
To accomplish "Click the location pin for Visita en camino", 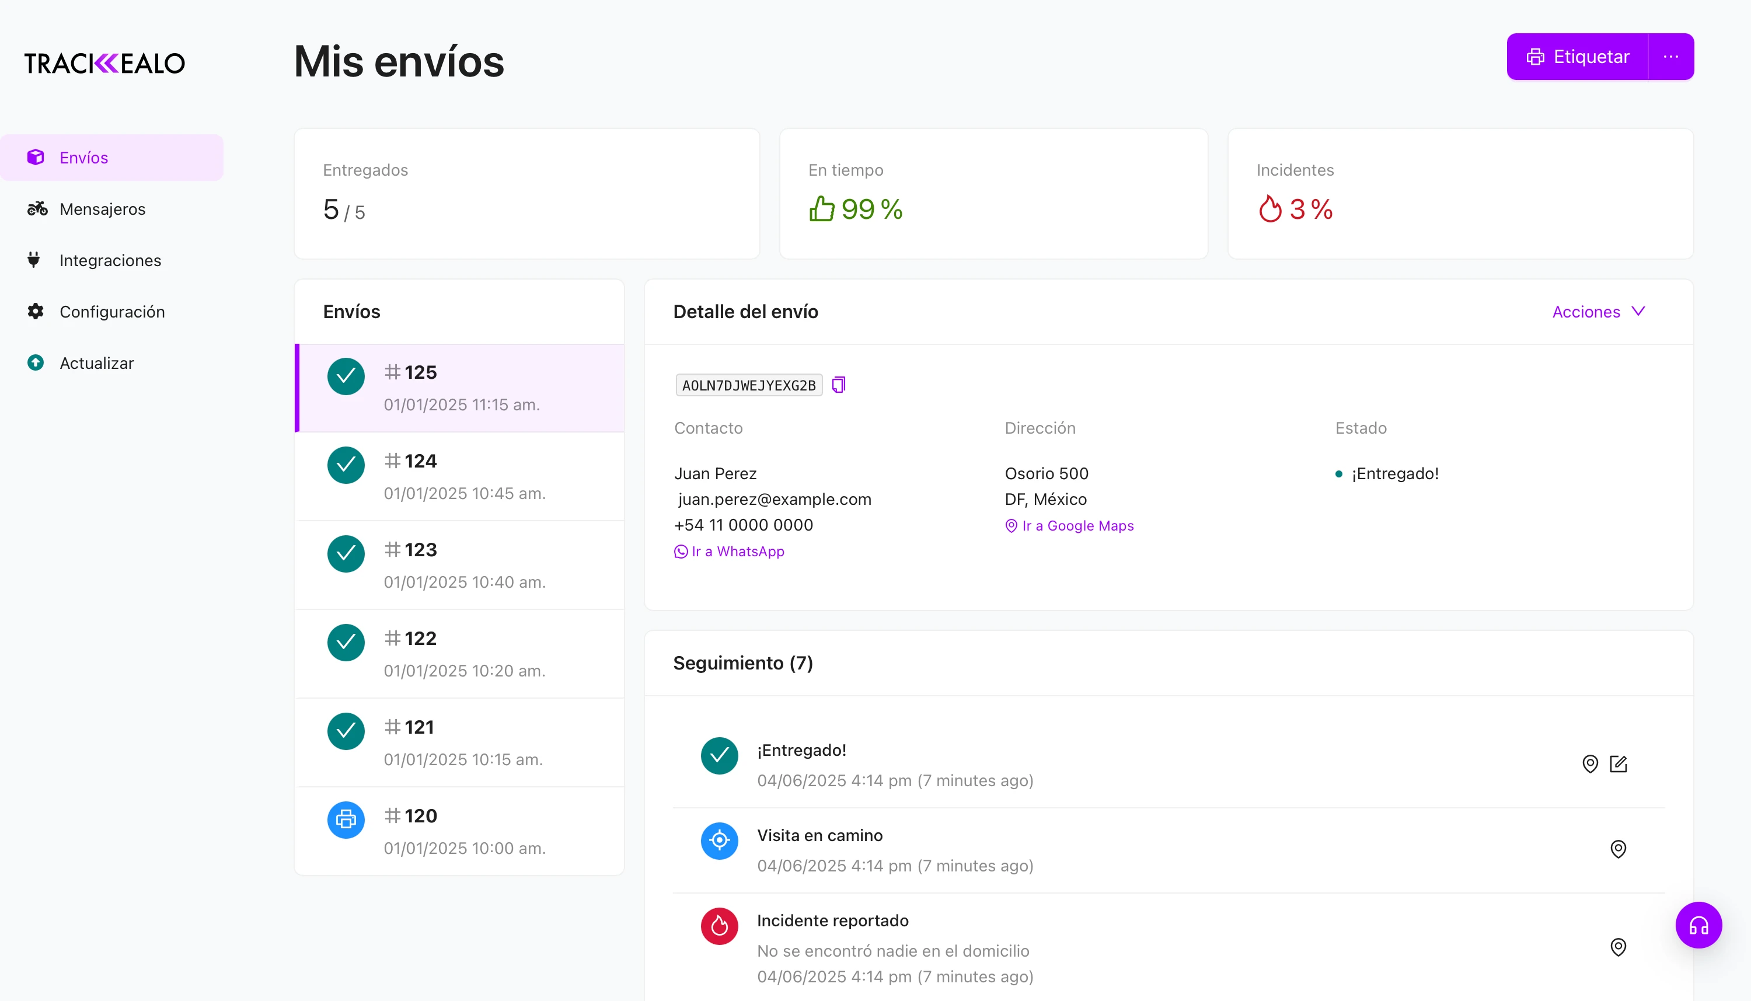I will pyautogui.click(x=1619, y=849).
